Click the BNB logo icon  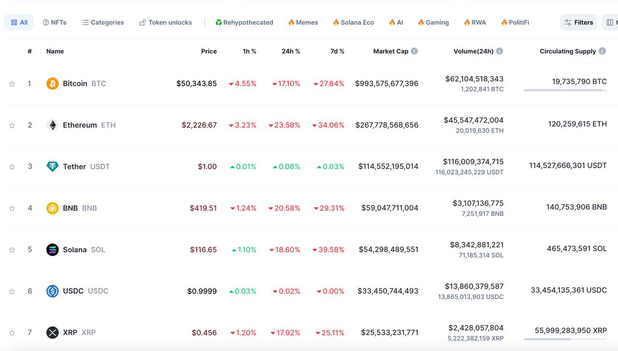52,208
